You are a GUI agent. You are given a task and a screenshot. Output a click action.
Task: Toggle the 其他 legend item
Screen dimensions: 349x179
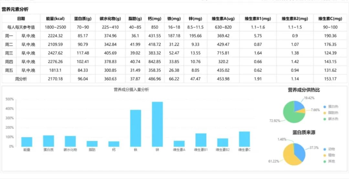coord(329,162)
